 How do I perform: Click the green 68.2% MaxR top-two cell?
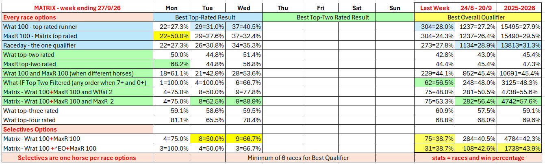pyautogui.click(x=171, y=64)
